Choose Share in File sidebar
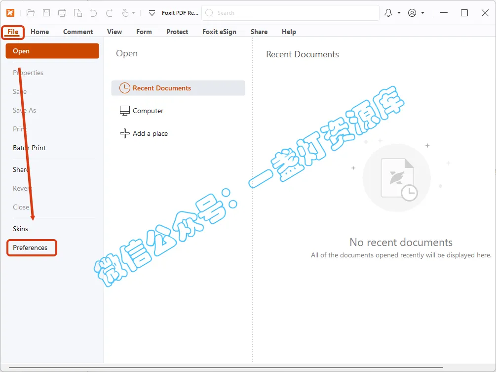 [21, 169]
